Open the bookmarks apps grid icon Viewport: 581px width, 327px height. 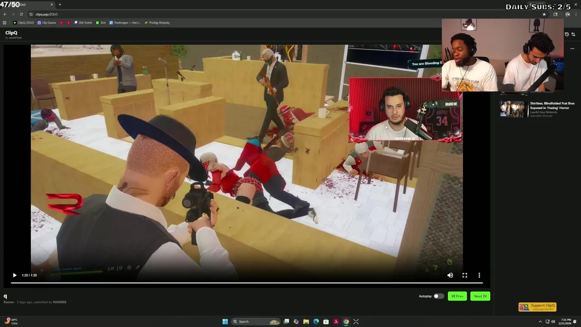tap(5, 23)
